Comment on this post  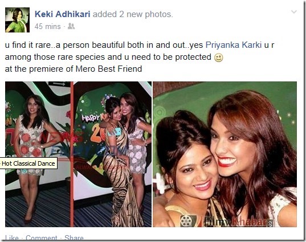(42, 237)
